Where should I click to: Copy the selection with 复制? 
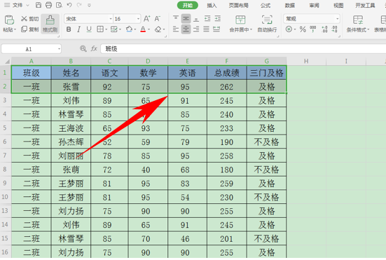point(30,29)
